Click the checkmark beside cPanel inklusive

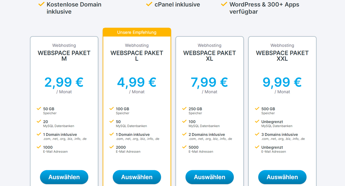tap(149, 4)
